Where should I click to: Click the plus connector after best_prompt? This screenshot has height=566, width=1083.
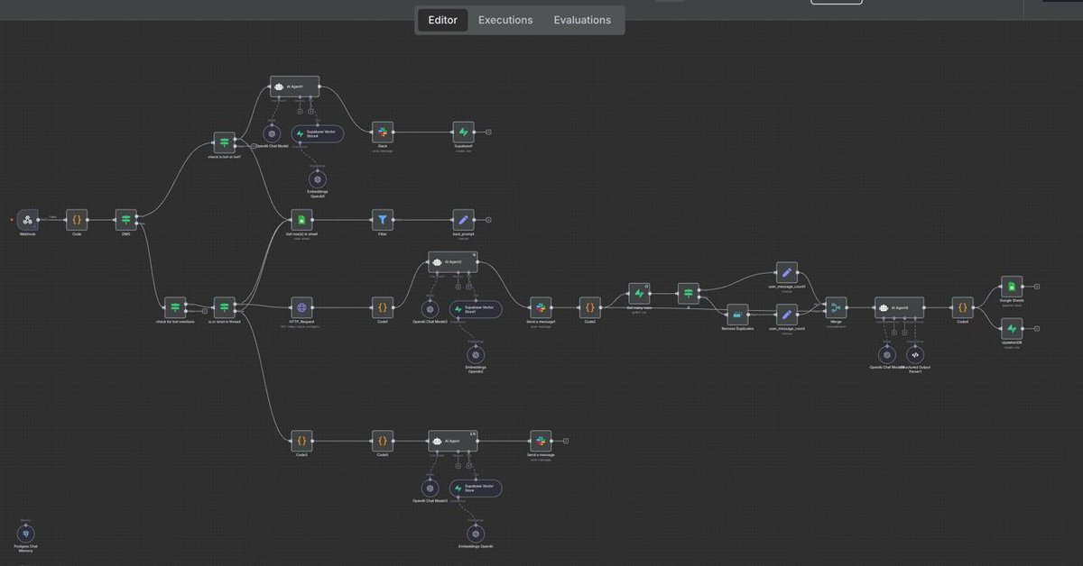pos(488,219)
